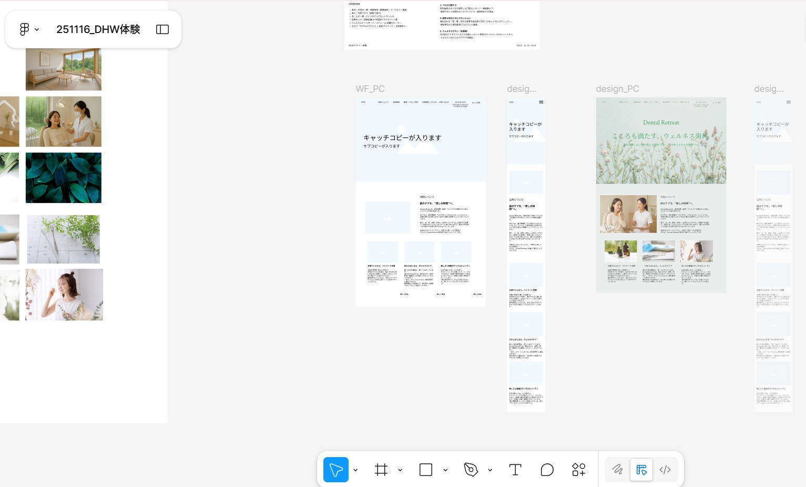Select the WF_PC frame label
The height and width of the screenshot is (487, 806).
(370, 89)
